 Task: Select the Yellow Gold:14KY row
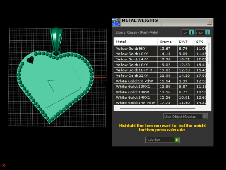(x=160, y=59)
